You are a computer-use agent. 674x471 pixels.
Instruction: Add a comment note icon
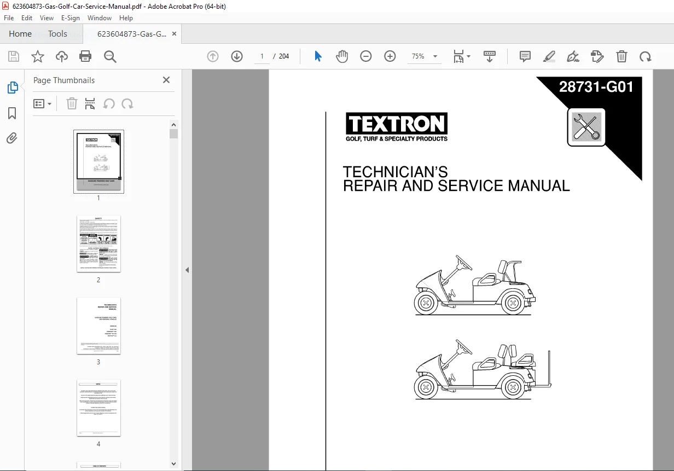[x=525, y=56]
